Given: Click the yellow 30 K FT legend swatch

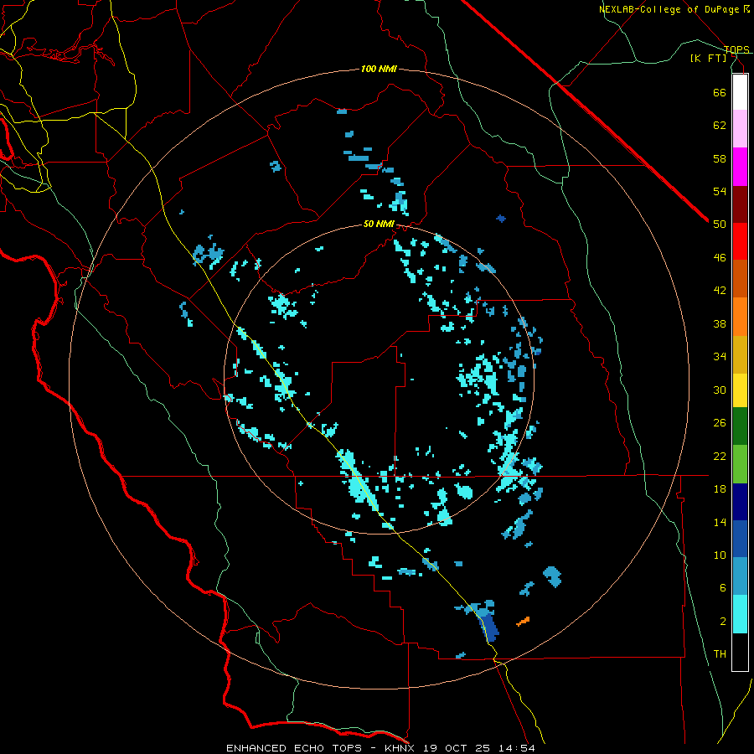Looking at the screenshot, I should pos(740,390).
